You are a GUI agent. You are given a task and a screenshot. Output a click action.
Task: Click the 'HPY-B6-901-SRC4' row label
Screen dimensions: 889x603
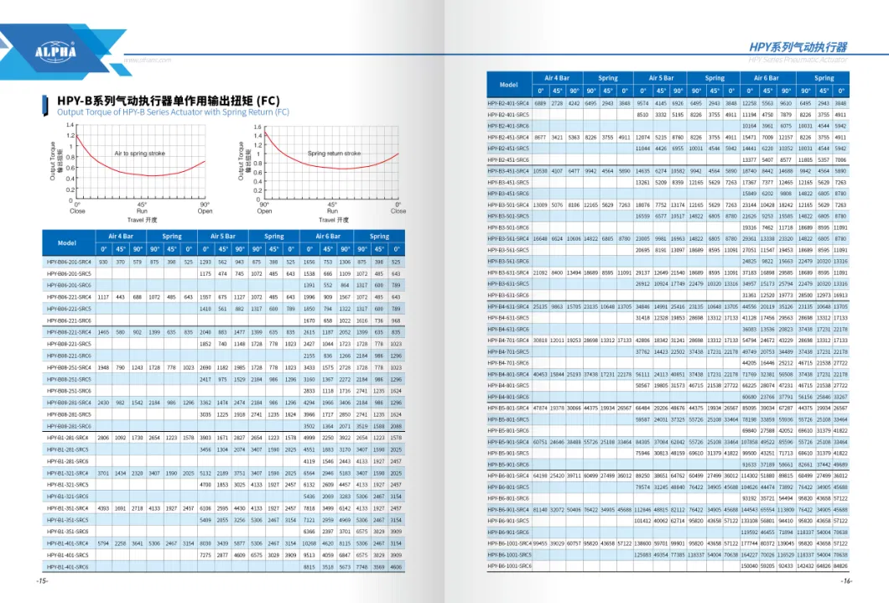point(508,510)
